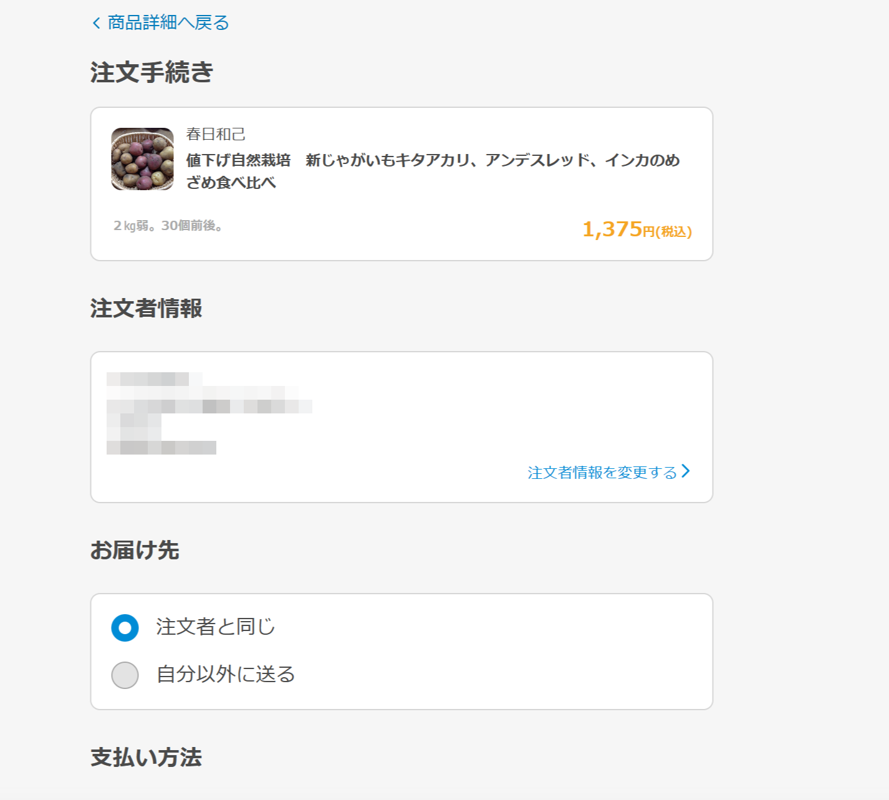Select the 自分以外に送る radio button
The height and width of the screenshot is (800, 889).
[x=125, y=675]
